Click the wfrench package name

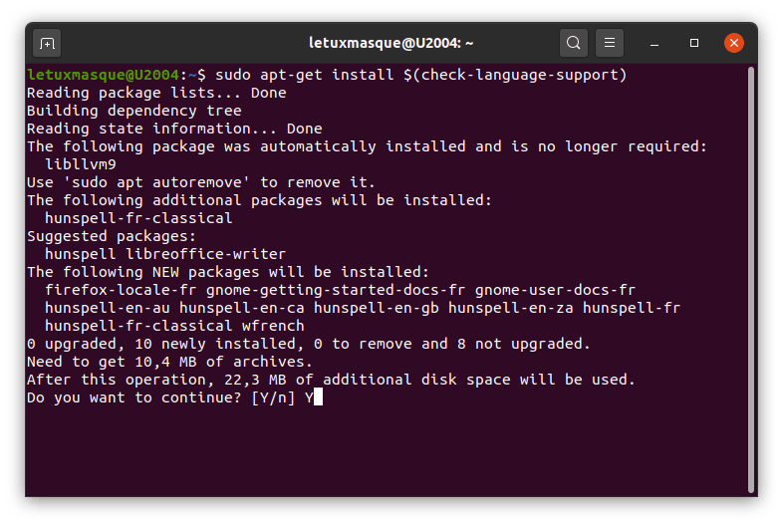(273, 326)
